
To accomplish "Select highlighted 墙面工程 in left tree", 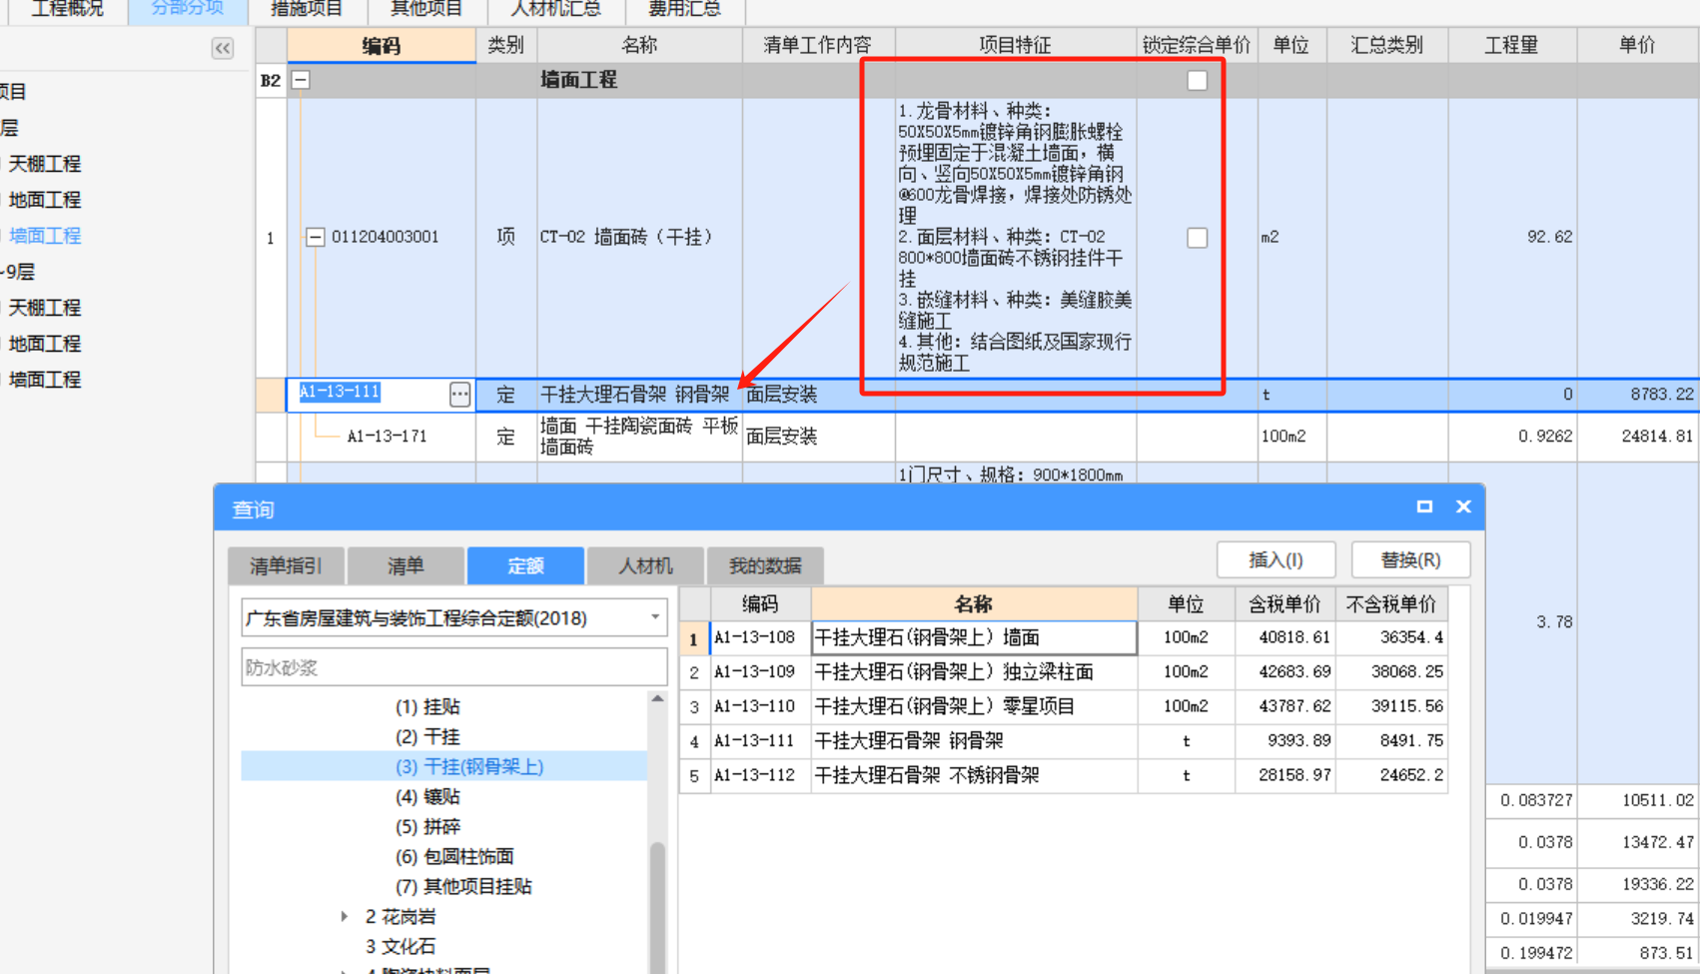I will point(45,236).
